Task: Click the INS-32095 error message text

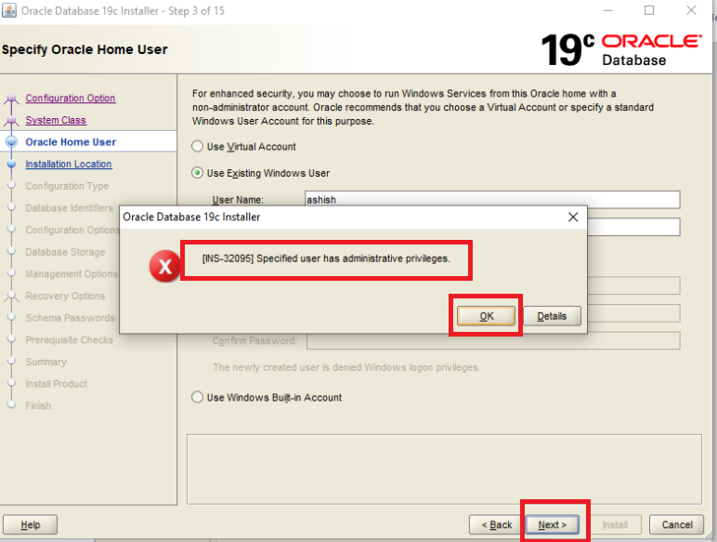Action: click(326, 258)
